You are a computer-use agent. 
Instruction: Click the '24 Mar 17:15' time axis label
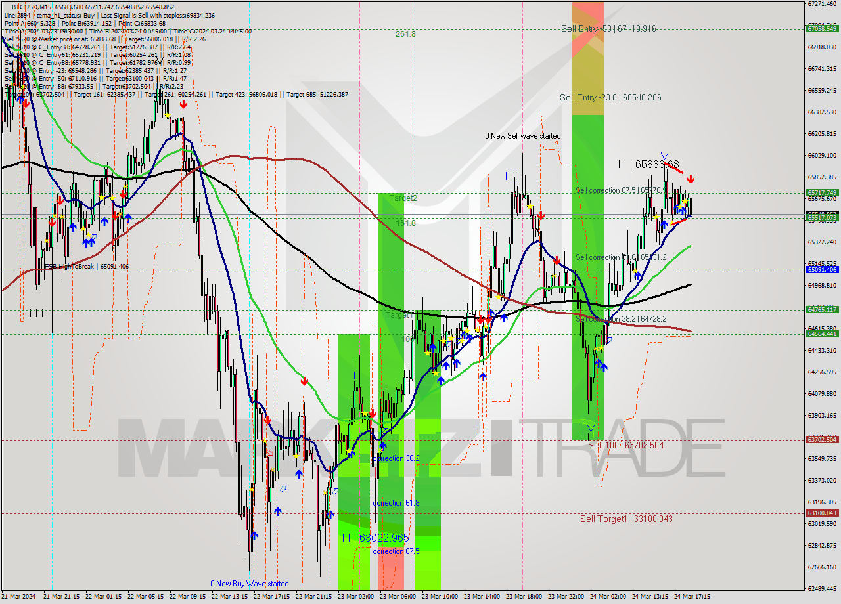(x=693, y=597)
